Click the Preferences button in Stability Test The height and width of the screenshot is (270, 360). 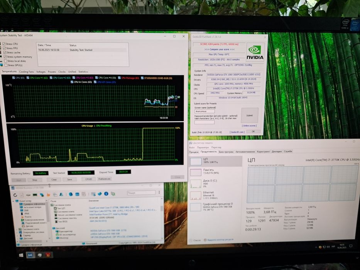tap(104, 179)
